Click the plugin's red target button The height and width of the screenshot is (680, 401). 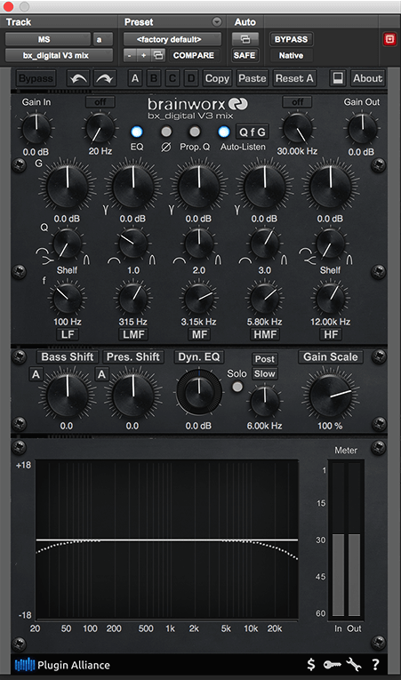[389, 39]
